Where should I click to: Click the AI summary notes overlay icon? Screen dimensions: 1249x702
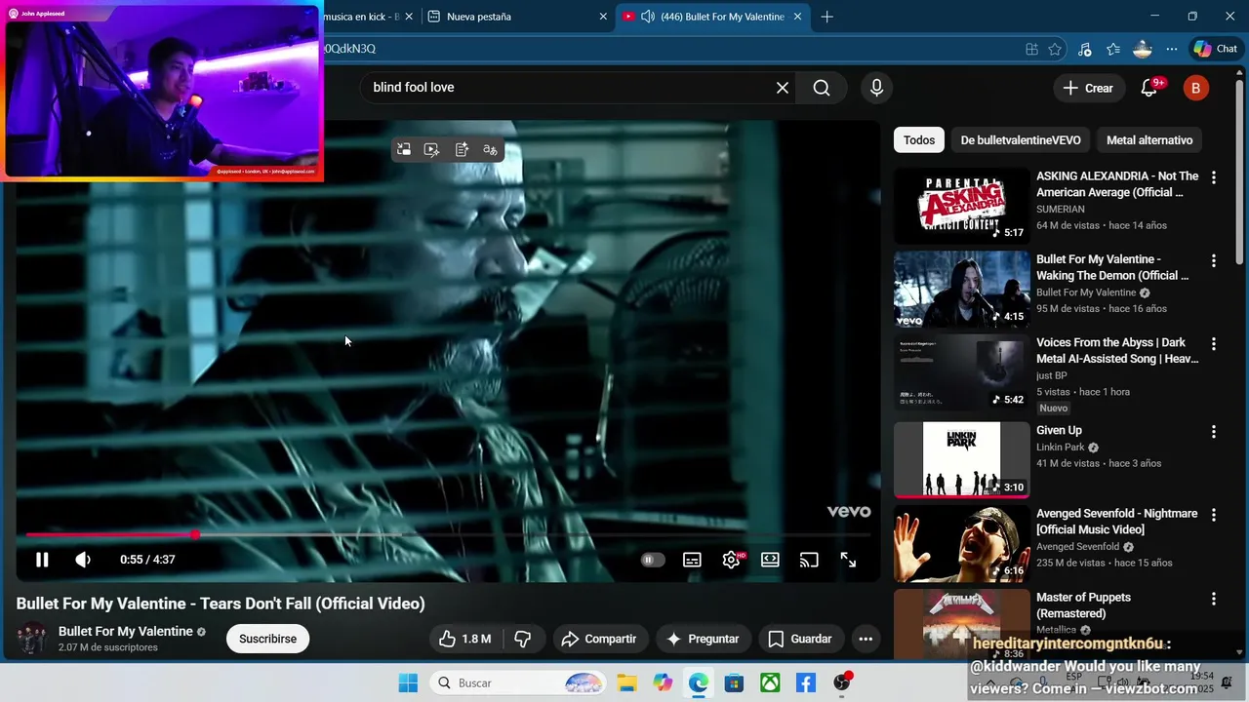pyautogui.click(x=462, y=149)
